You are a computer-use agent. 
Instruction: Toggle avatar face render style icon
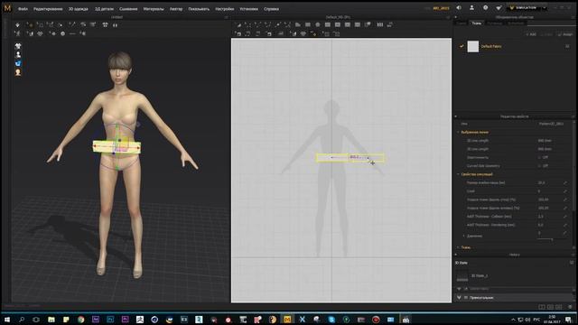[x=18, y=72]
